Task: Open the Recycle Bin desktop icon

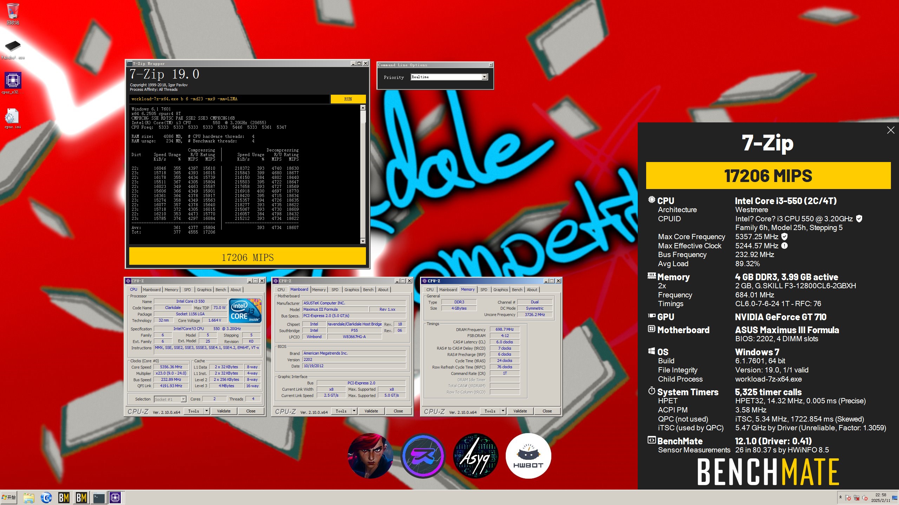Action: tap(13, 14)
